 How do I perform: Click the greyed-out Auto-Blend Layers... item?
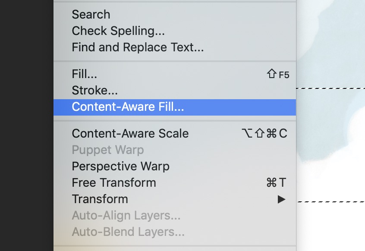point(175,232)
